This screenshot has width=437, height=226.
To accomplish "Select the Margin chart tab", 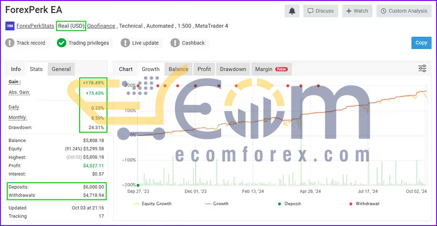I will pos(271,69).
